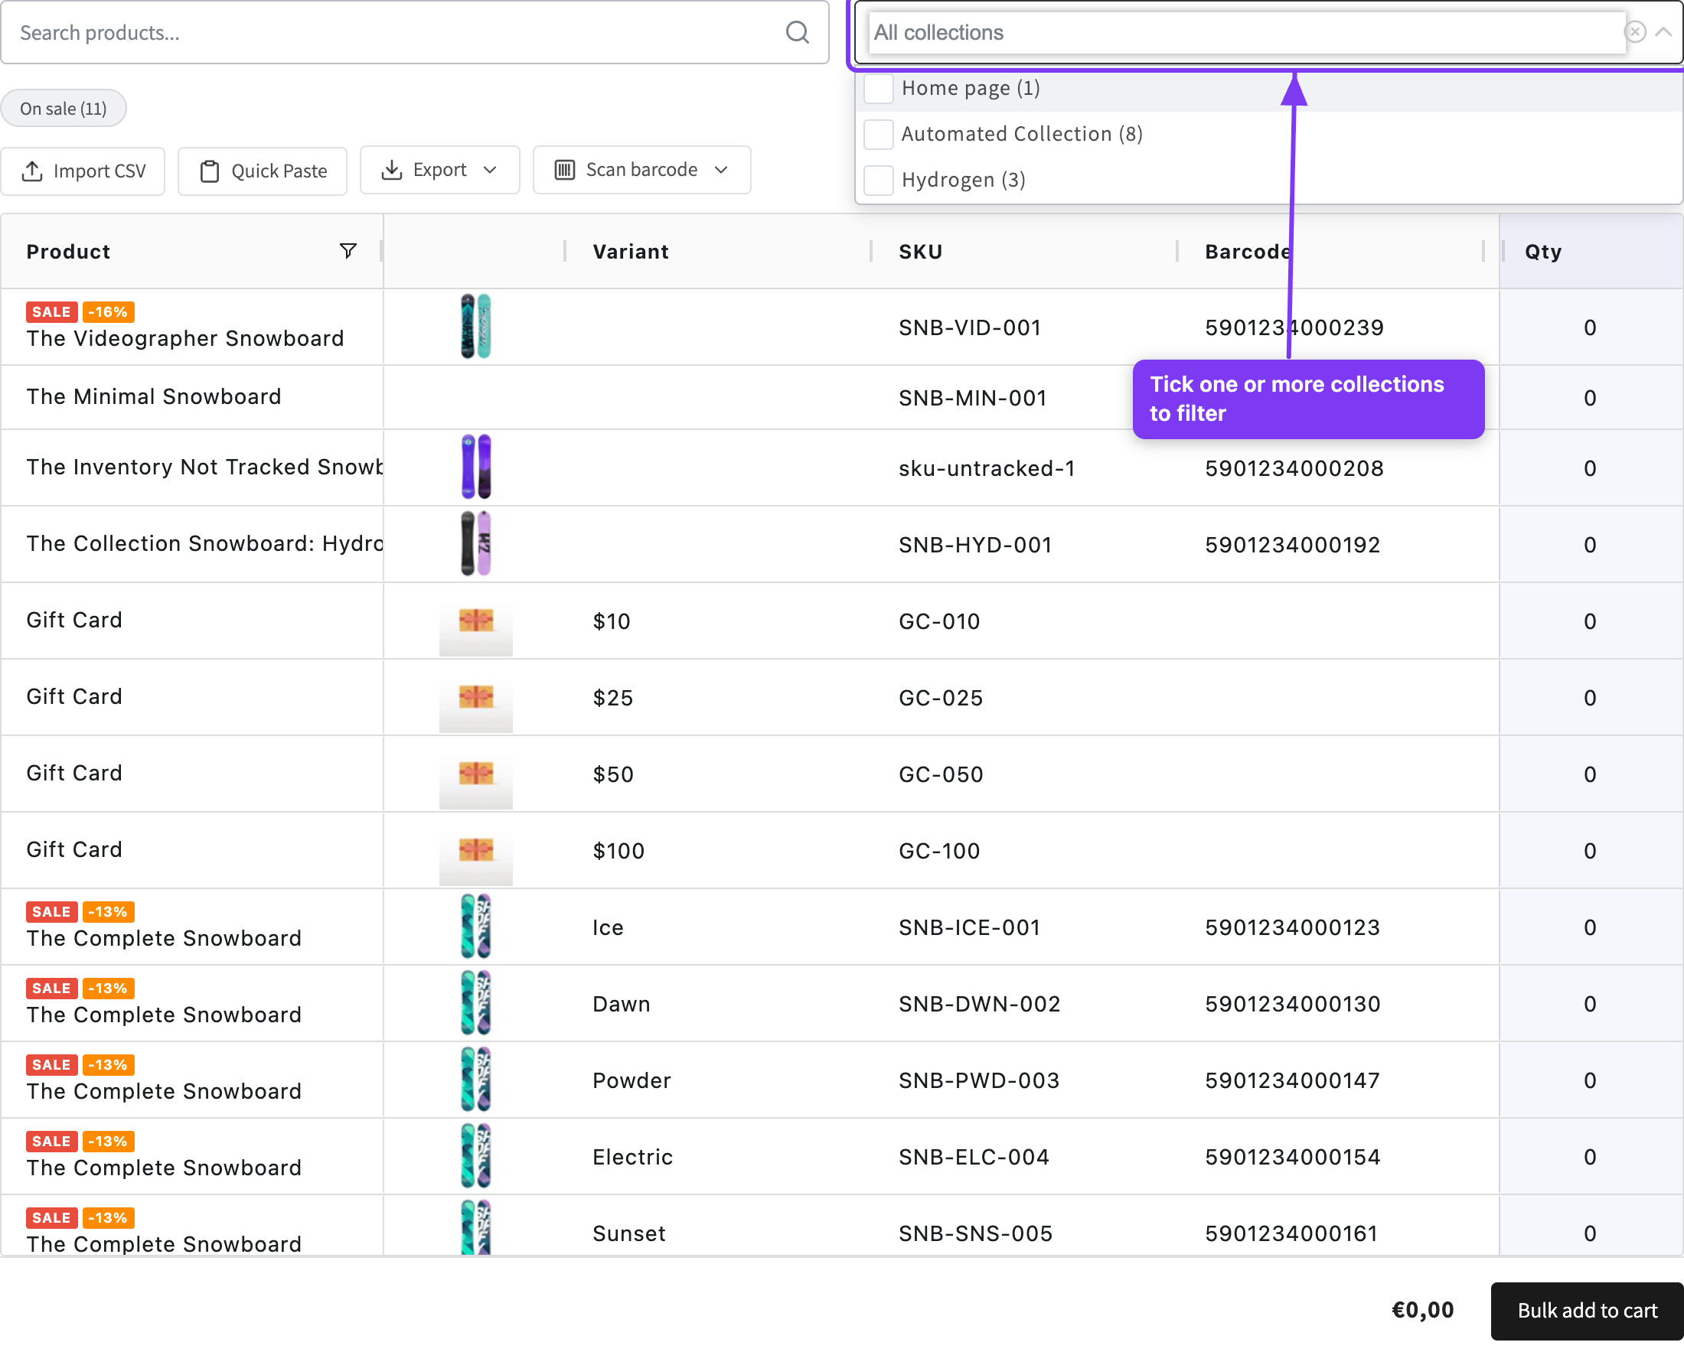
Task: Open the $50 Gift Card image
Action: click(476, 774)
